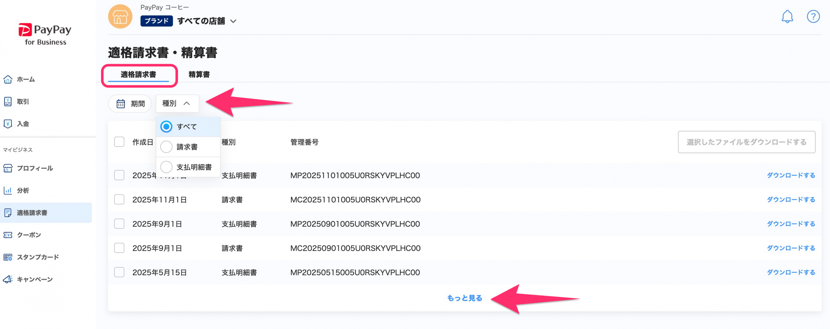Switch to the 精算書 tab

tap(199, 75)
